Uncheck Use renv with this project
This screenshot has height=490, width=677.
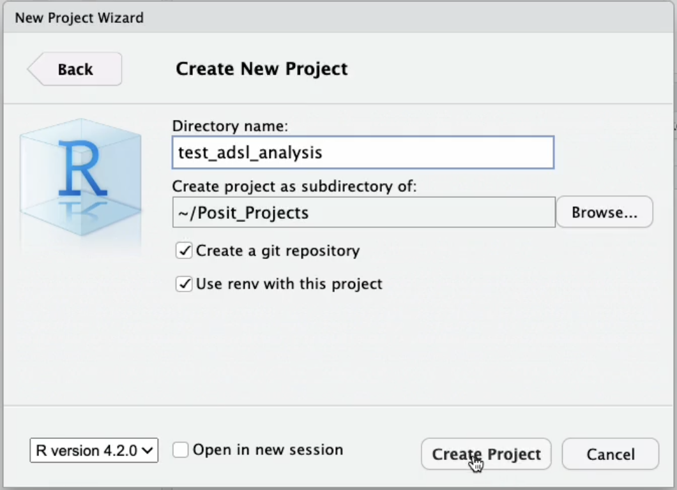click(x=183, y=284)
